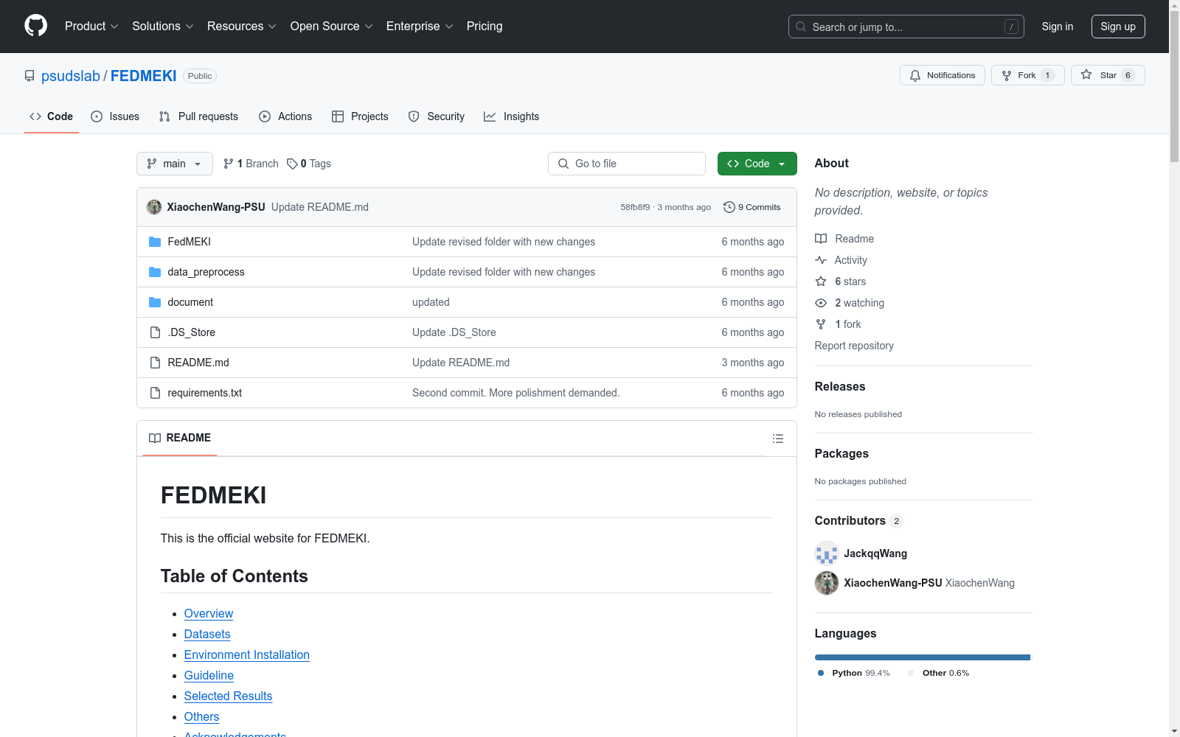The height and width of the screenshot is (737, 1180).
Task: Click the Sign in link
Action: (1058, 27)
